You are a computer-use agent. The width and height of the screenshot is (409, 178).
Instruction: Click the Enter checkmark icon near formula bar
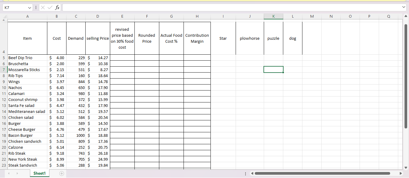click(50, 7)
